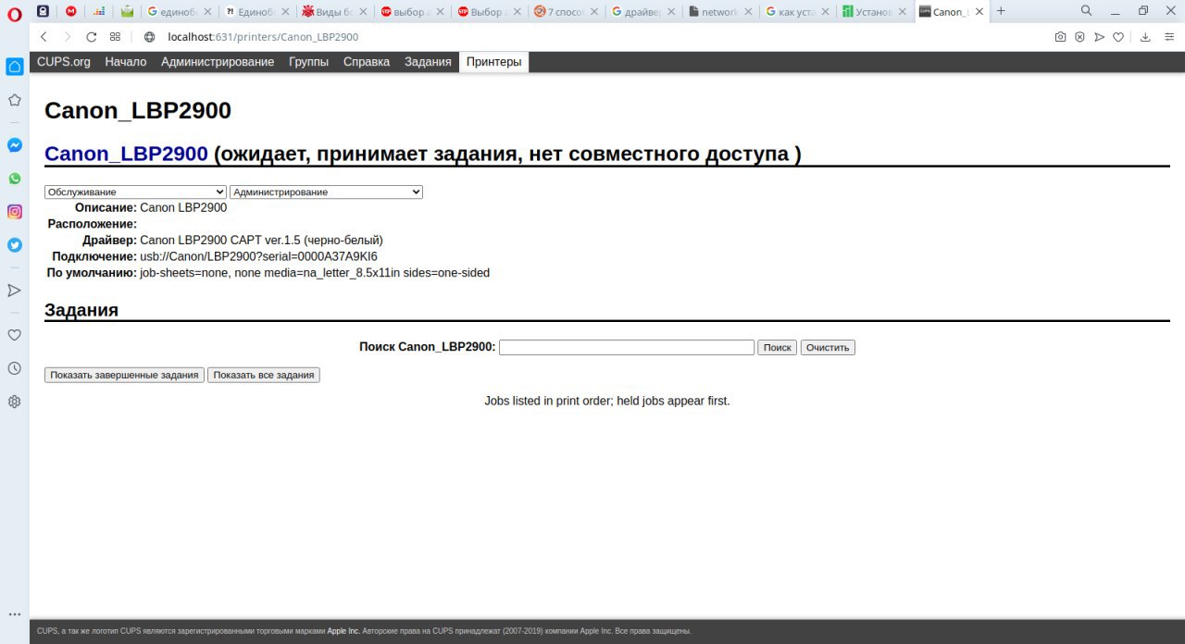
Task: Go back to the previous page
Action: (x=43, y=37)
